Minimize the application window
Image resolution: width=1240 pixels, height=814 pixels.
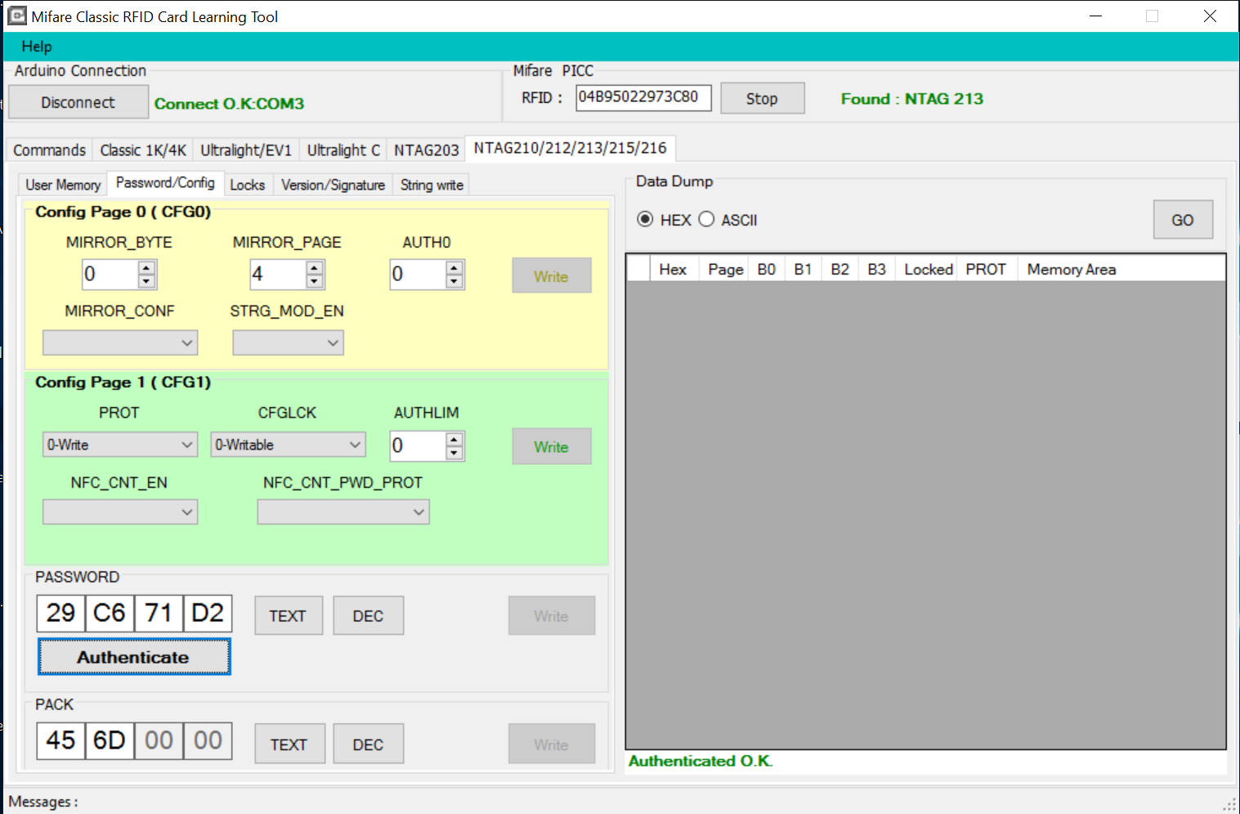(1096, 16)
